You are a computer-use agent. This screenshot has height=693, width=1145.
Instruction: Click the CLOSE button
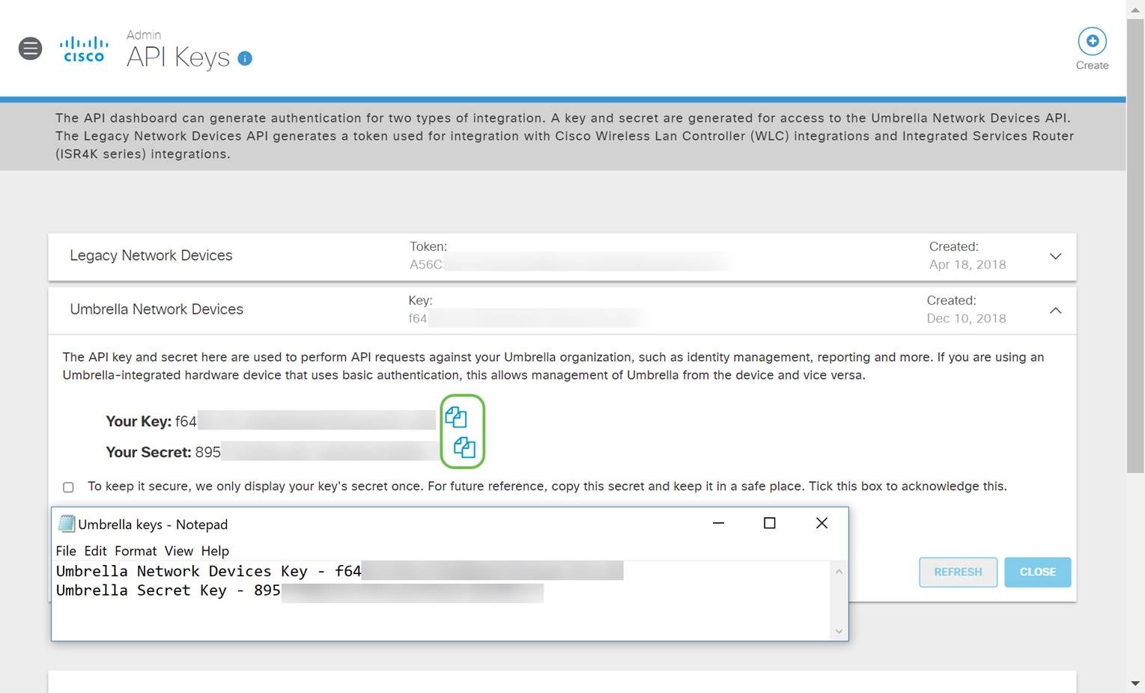point(1037,572)
